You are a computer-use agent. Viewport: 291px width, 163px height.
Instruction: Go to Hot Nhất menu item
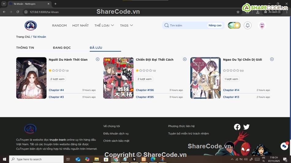(x=81, y=25)
